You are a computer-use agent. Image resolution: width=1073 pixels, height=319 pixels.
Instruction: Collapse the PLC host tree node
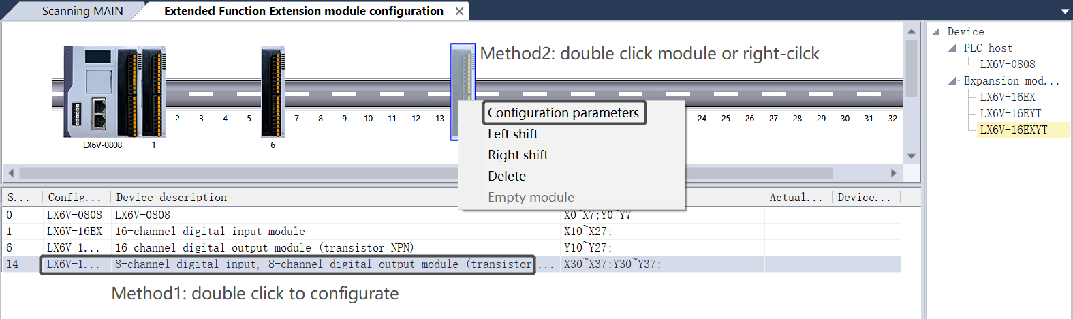coord(952,48)
